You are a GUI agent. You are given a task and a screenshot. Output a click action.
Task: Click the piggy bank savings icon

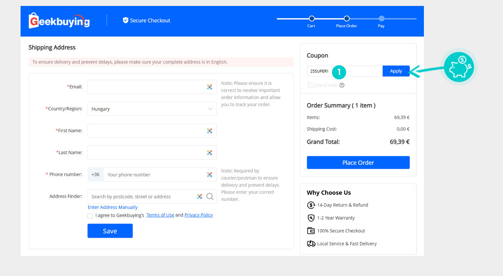coord(459,67)
